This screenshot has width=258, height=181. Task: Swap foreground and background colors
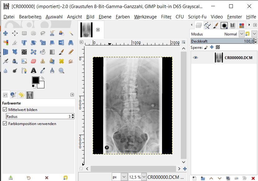click(x=43, y=78)
